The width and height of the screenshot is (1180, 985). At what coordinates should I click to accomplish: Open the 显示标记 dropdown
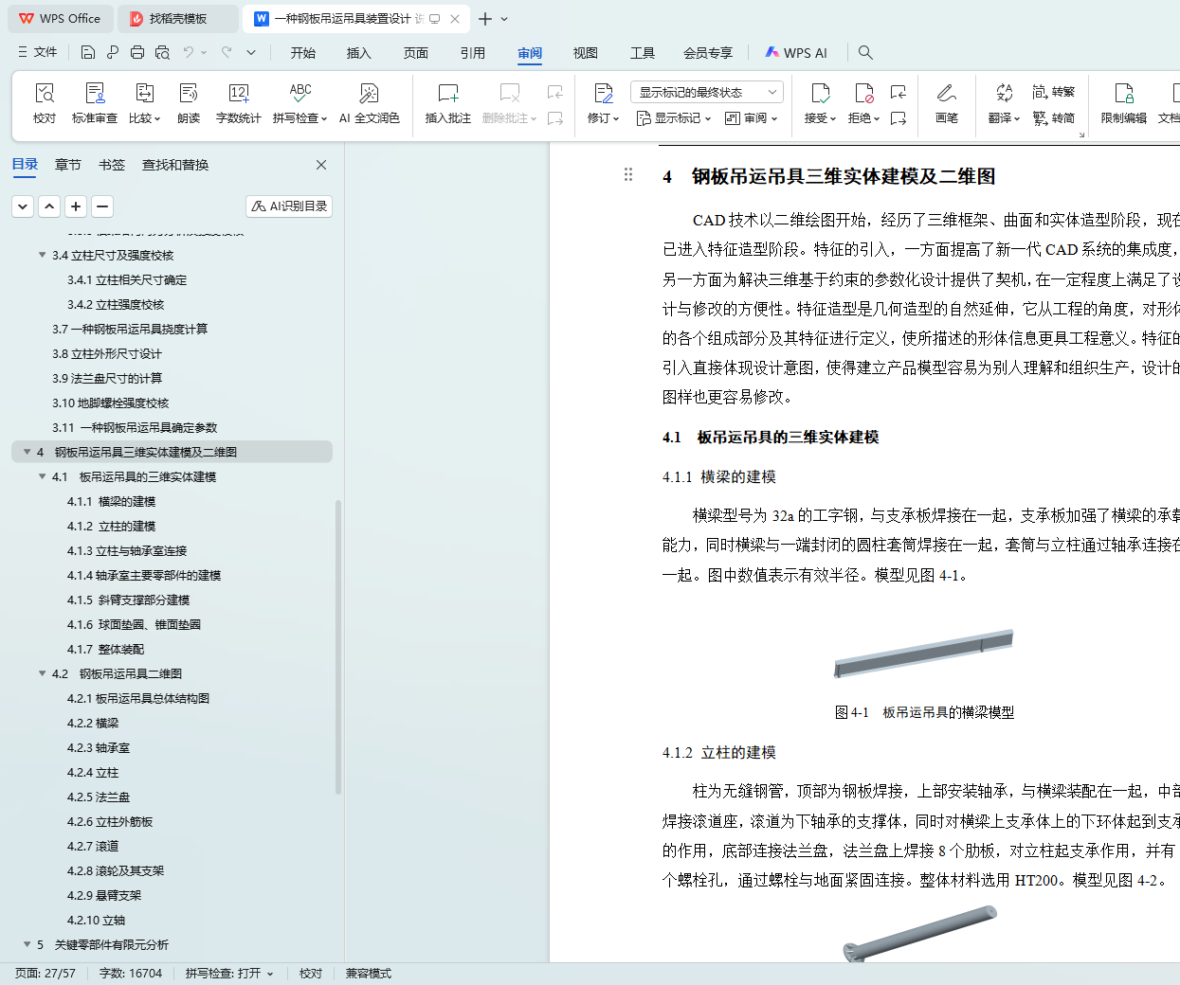[x=675, y=118]
